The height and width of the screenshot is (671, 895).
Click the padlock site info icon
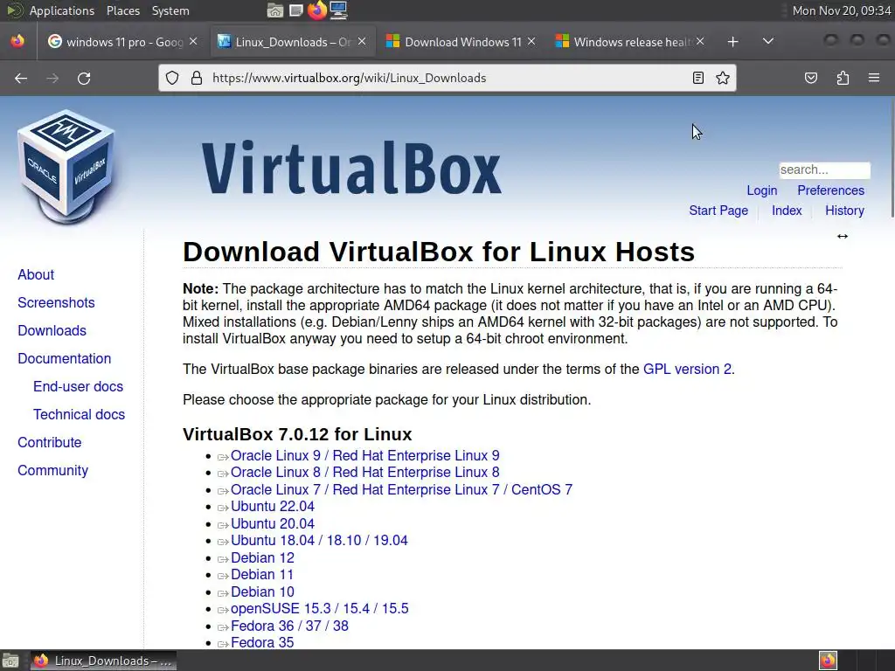pos(197,78)
